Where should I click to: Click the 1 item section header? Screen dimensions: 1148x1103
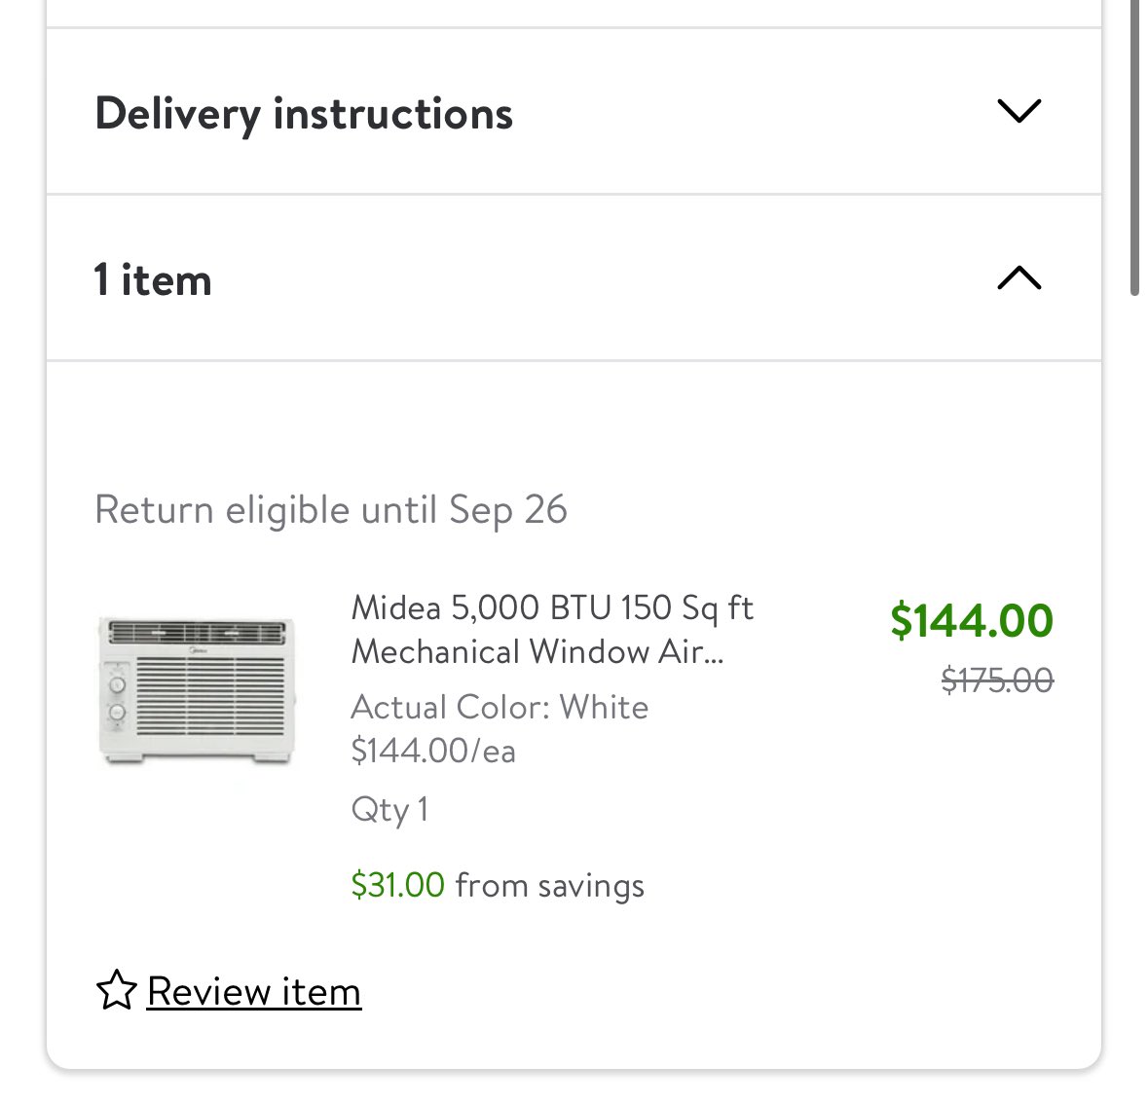tap(574, 278)
